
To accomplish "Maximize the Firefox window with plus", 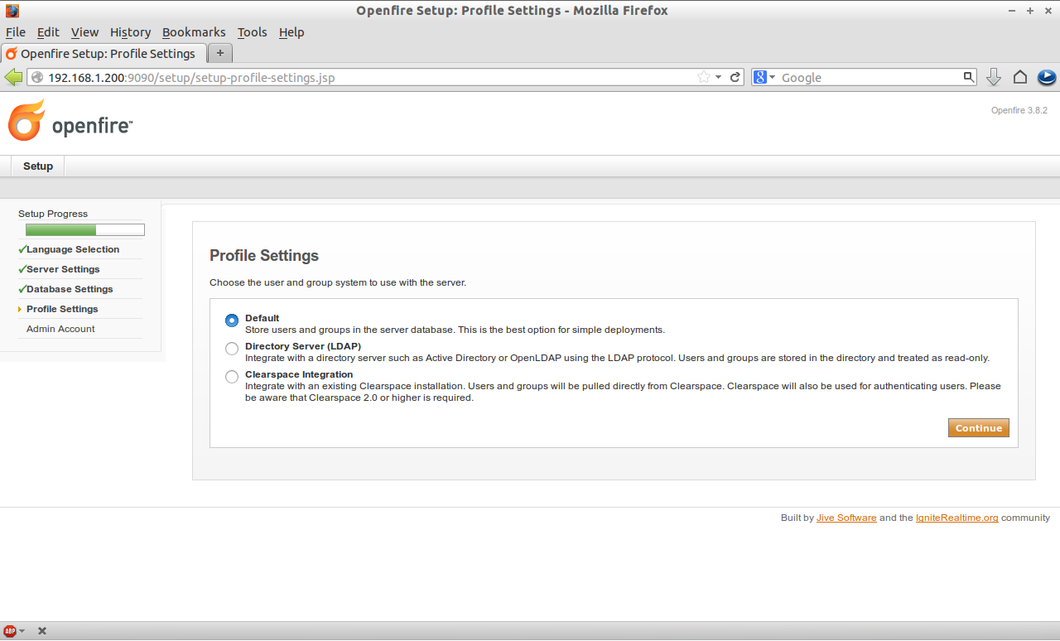I will [1030, 11].
